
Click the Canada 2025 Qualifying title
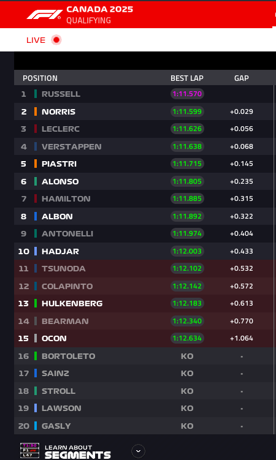(99, 15)
